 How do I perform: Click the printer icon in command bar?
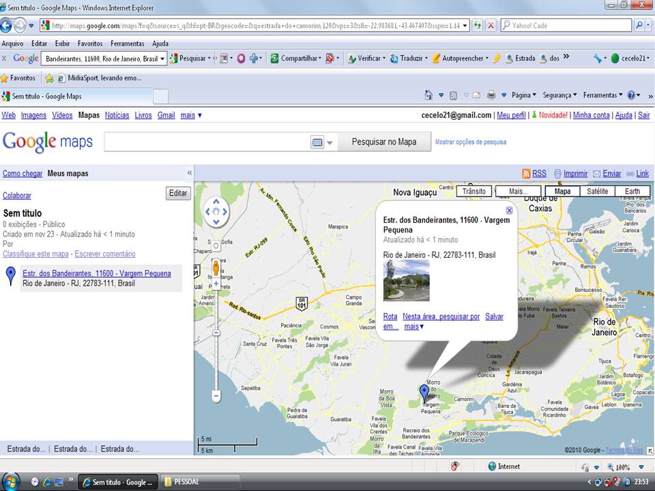tap(491, 95)
